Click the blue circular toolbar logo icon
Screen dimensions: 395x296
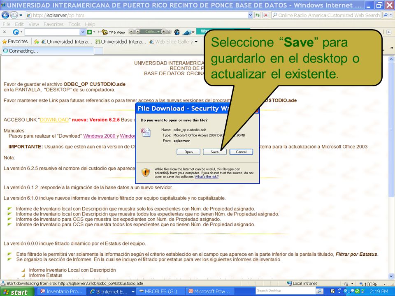[x=16, y=32]
